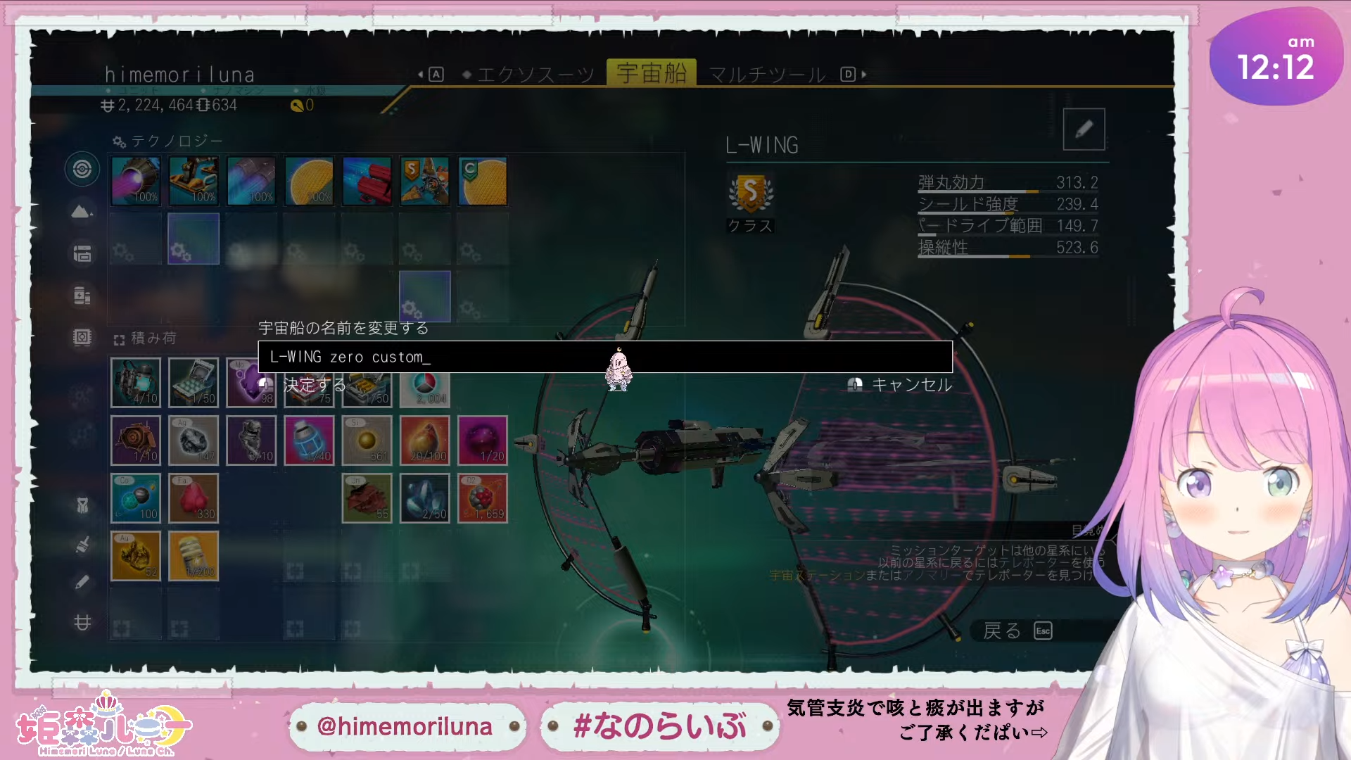Select the blue canister item 1/40
This screenshot has height=760, width=1351.
point(309,440)
